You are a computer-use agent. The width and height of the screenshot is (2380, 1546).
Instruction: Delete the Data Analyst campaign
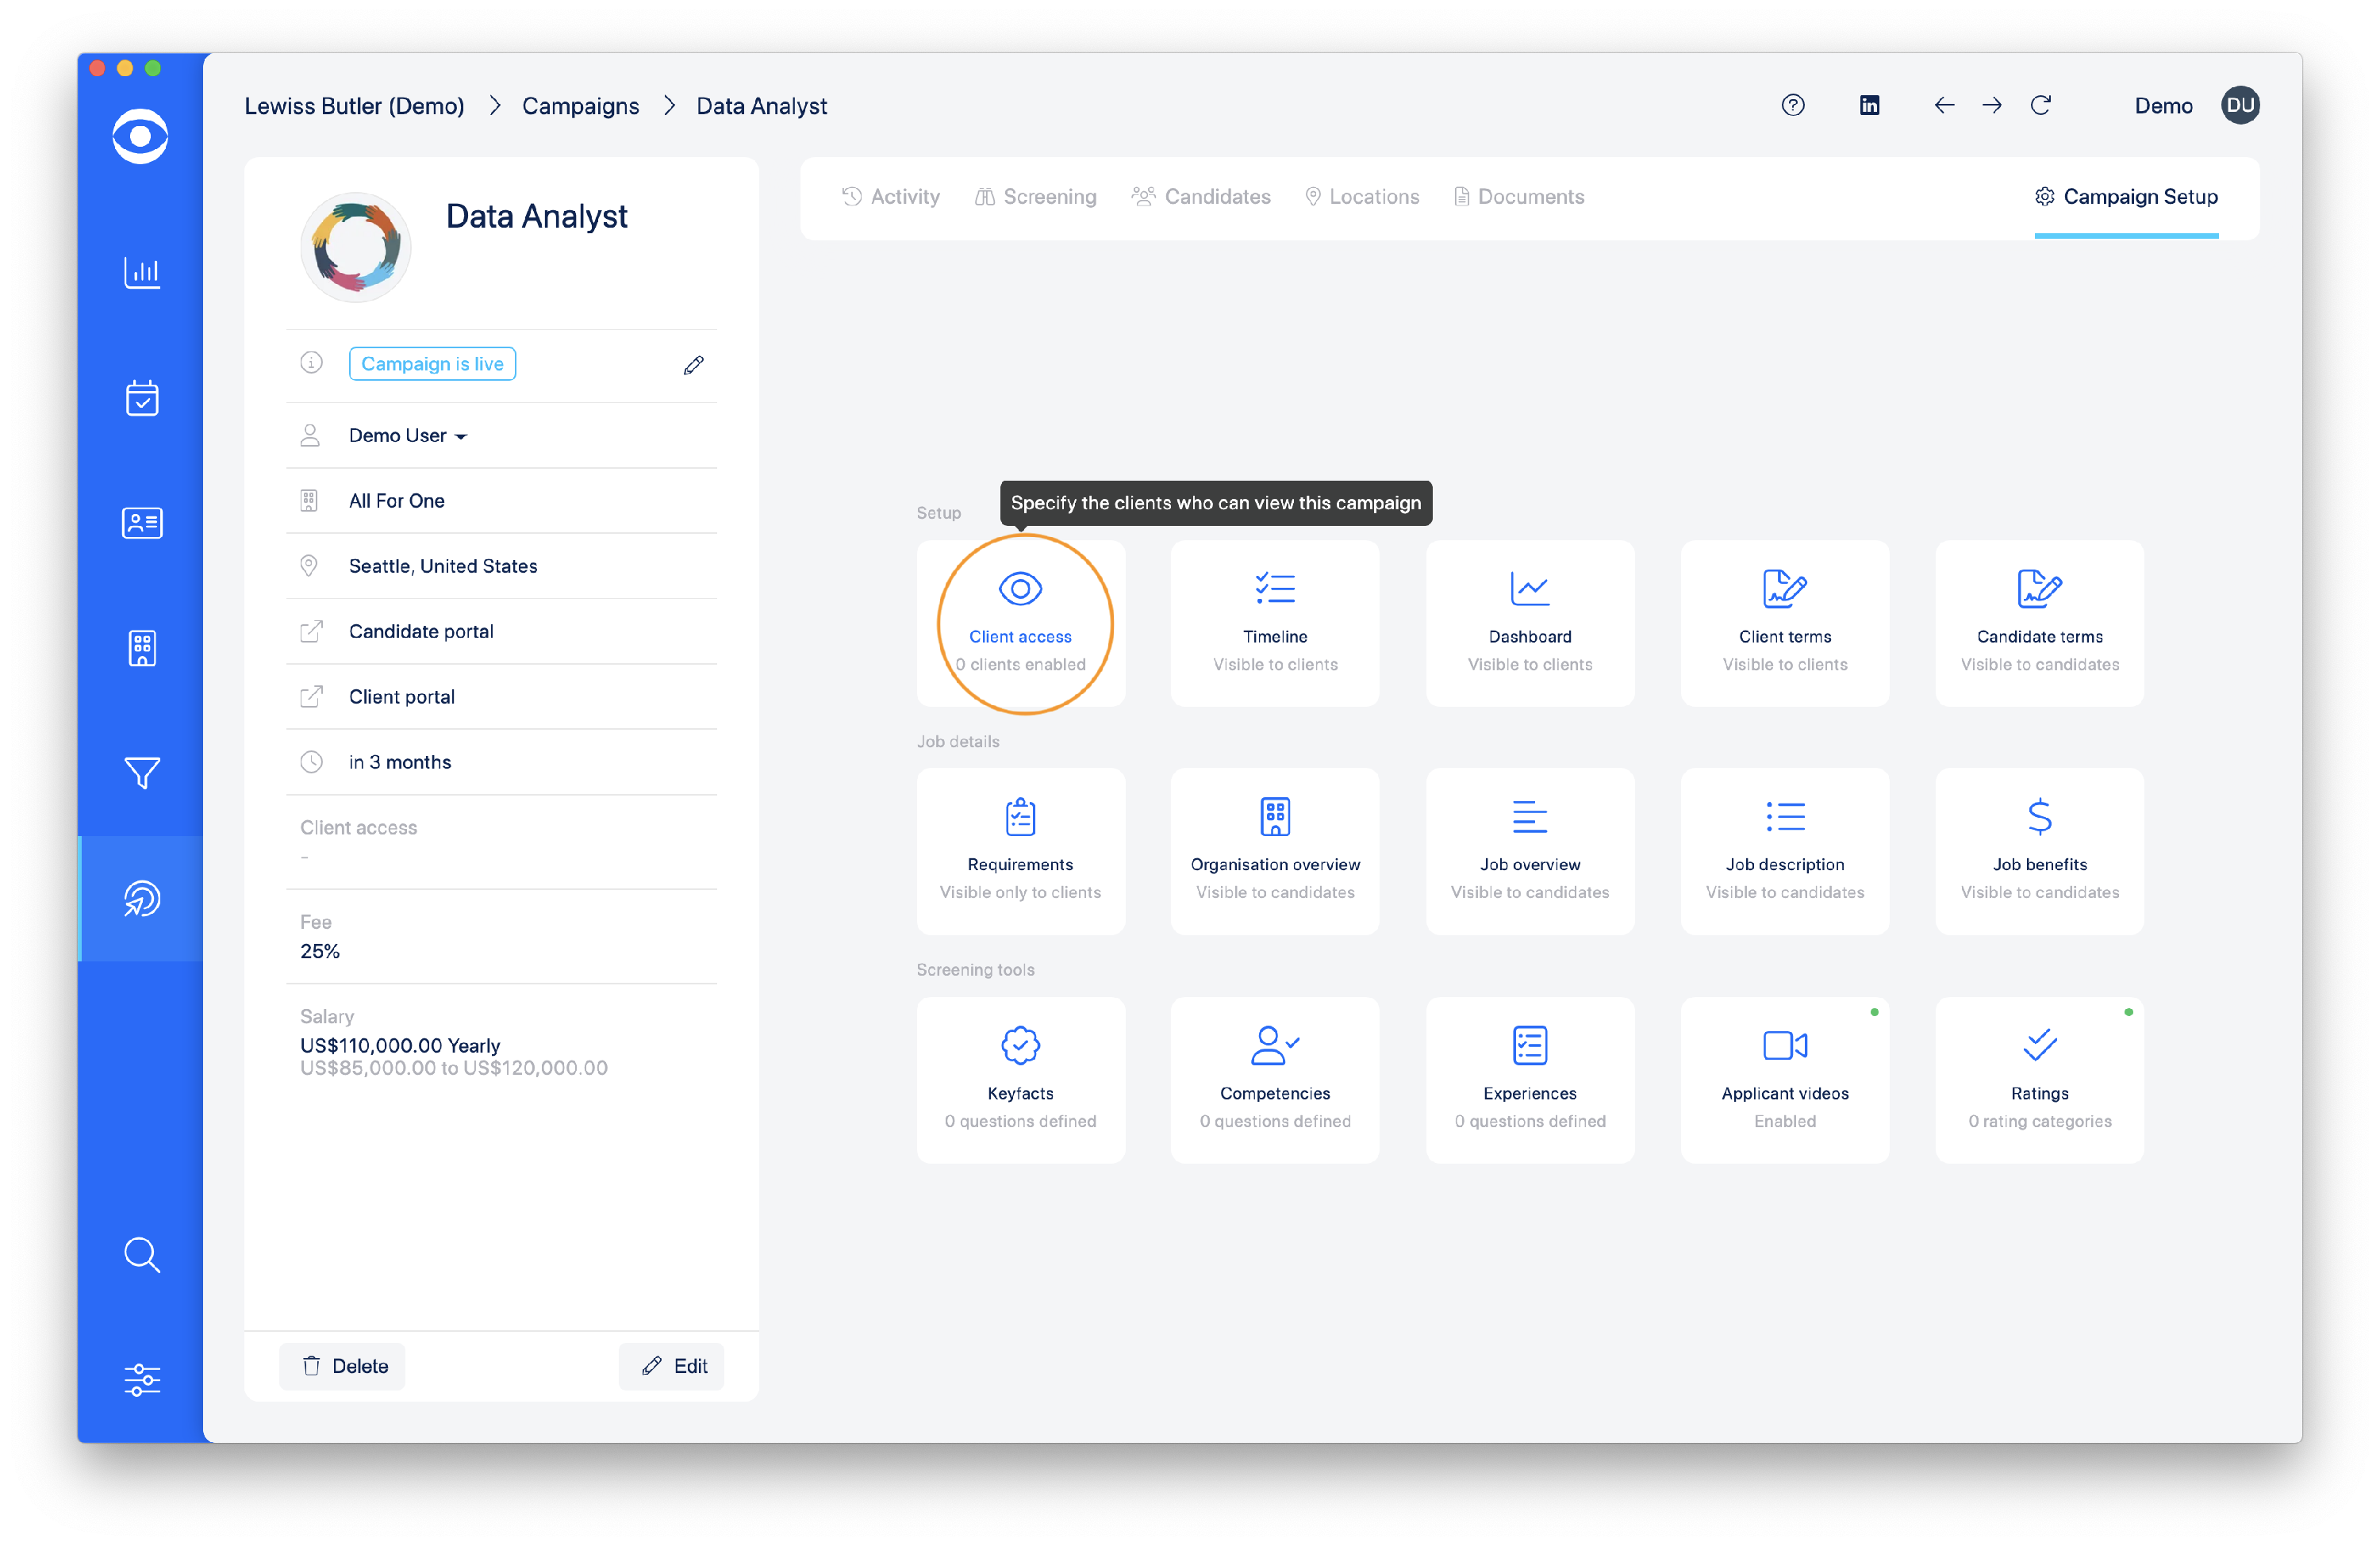click(x=342, y=1366)
